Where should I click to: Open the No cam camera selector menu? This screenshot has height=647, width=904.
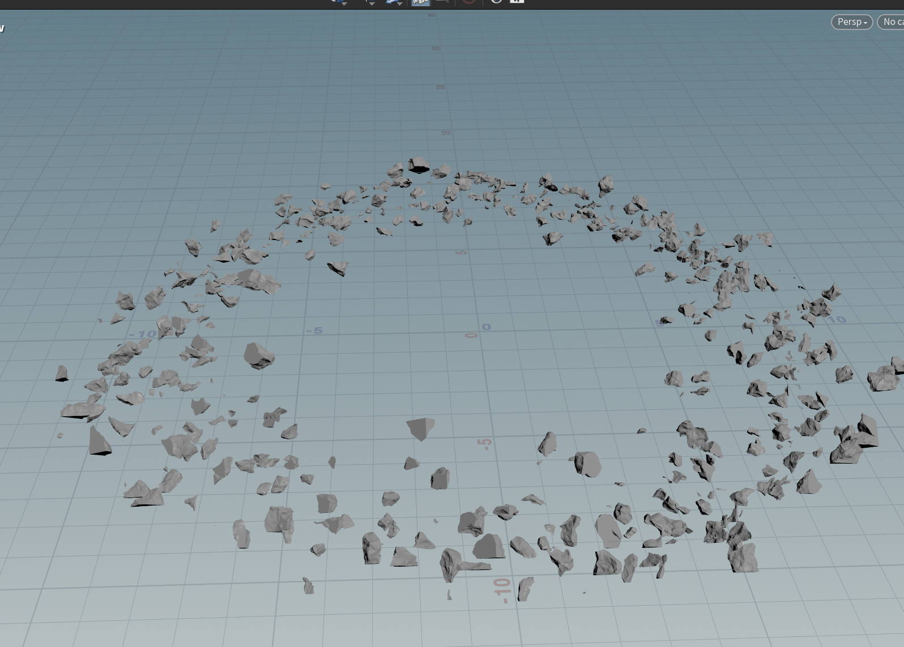(891, 22)
